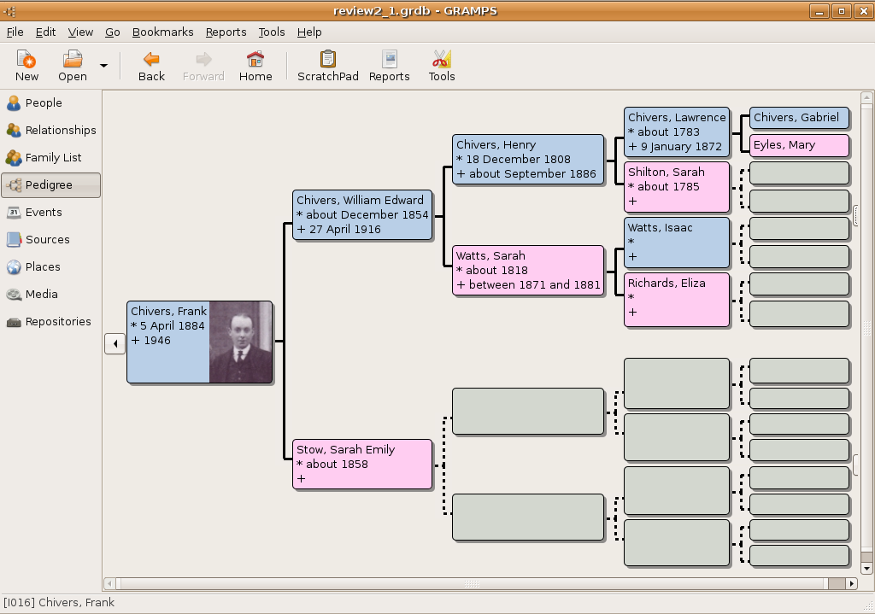Open the Bookmarks menu

[x=162, y=32]
